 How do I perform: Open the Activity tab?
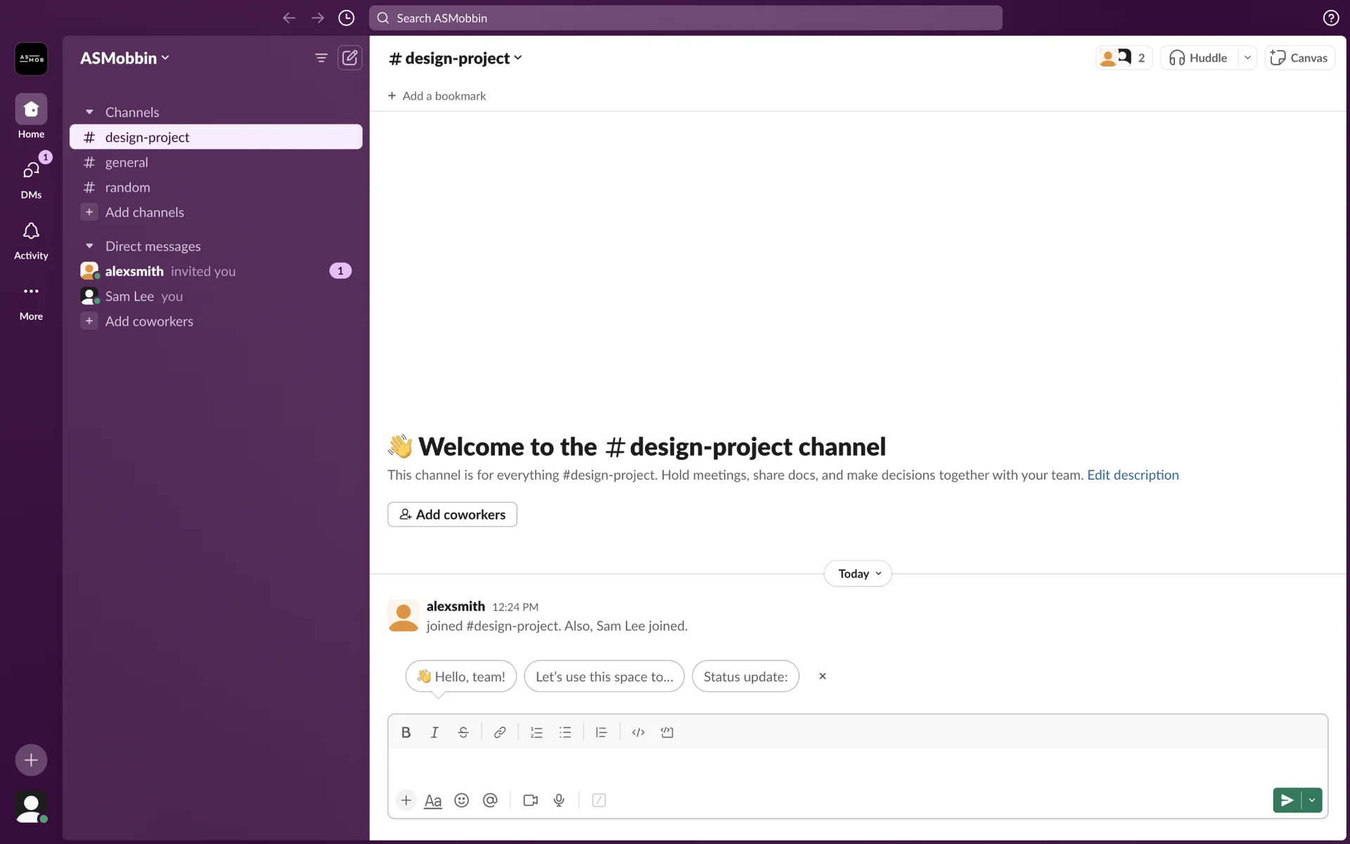coord(31,239)
